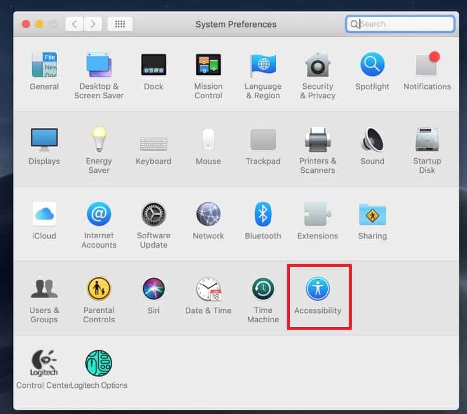Go back with the left arrow button

pos(75,24)
